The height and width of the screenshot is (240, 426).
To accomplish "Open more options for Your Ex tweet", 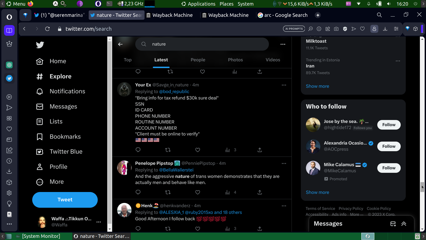I will 284,85.
